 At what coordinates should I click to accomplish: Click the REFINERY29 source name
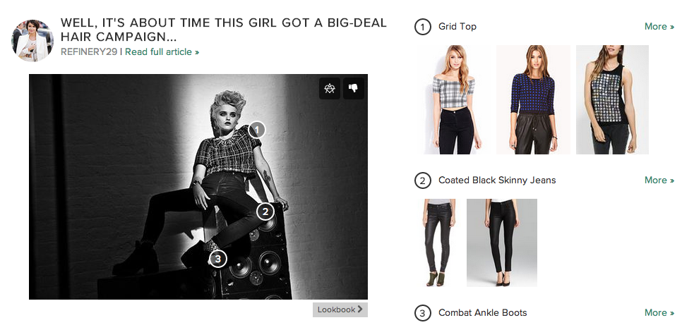coord(89,52)
